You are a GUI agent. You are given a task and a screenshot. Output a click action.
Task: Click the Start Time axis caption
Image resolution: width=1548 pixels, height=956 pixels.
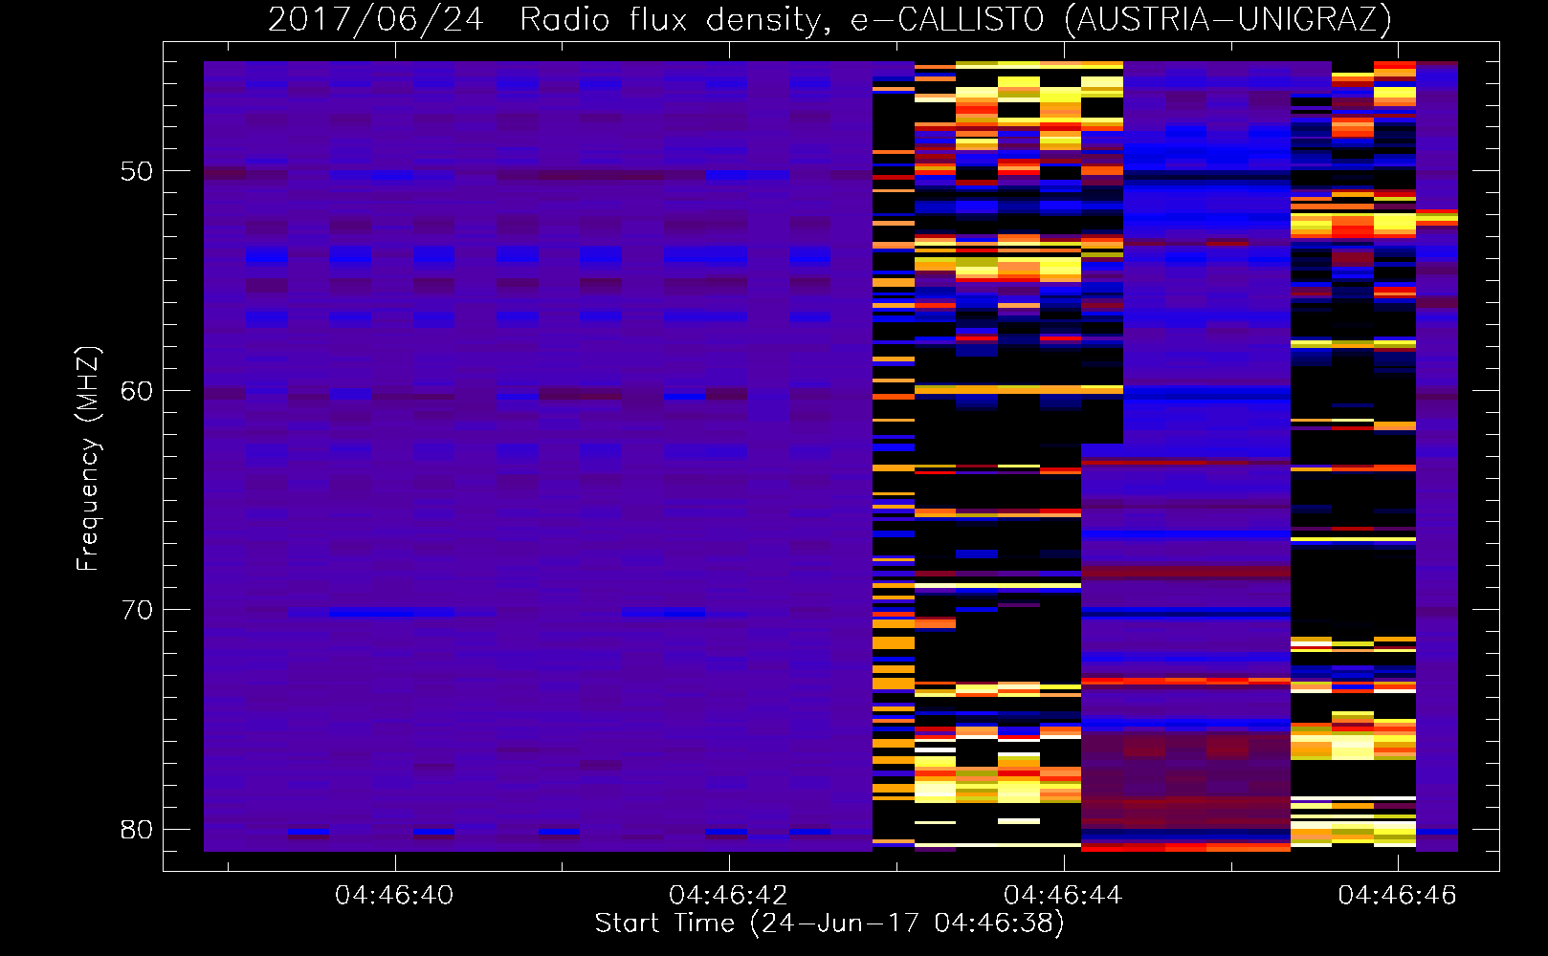click(829, 923)
